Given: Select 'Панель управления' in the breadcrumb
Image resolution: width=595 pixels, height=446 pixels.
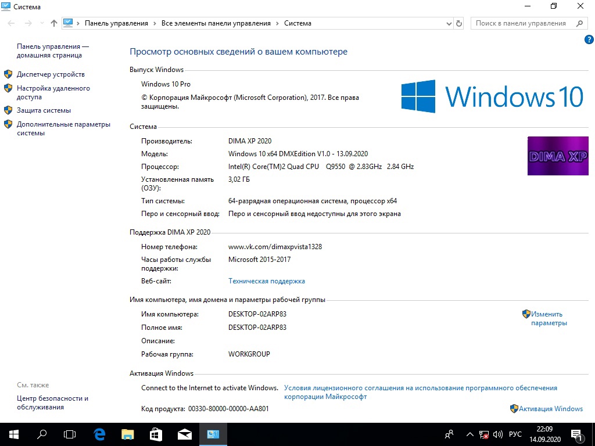Looking at the screenshot, I should (116, 23).
